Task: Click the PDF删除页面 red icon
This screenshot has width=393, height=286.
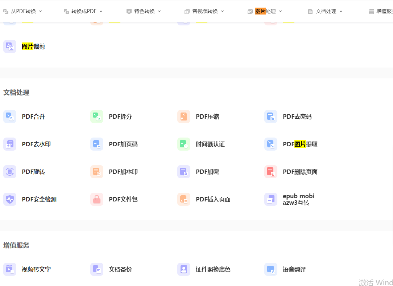Action: (x=271, y=172)
